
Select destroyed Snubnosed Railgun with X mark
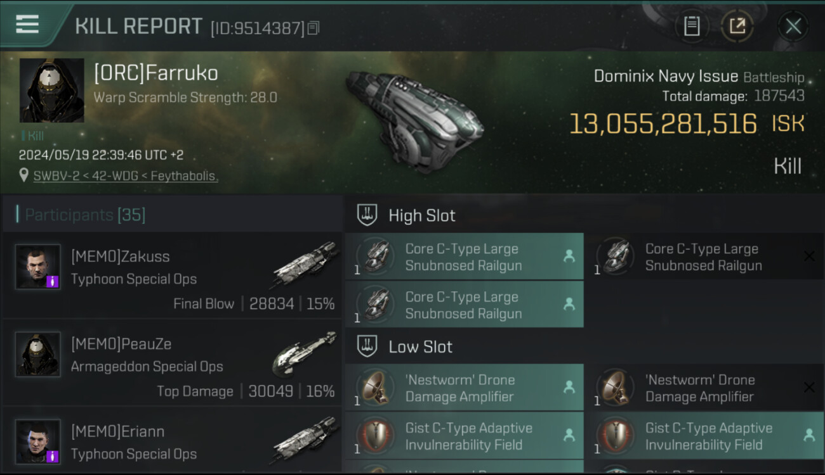[704, 257]
